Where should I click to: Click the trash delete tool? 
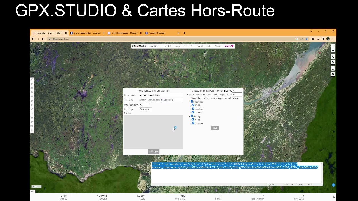pos(32,130)
